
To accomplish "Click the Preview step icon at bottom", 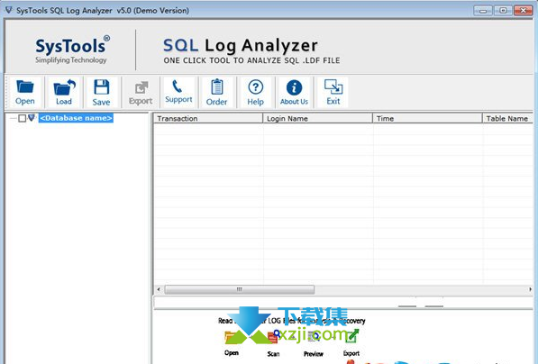I will coord(314,337).
